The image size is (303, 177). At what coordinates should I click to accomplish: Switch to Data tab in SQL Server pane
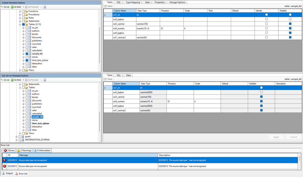pos(128,75)
